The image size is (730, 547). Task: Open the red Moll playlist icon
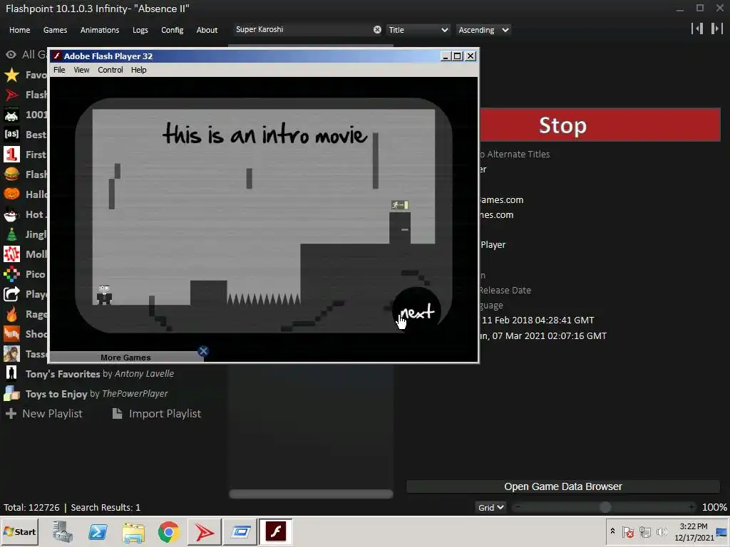pos(11,254)
